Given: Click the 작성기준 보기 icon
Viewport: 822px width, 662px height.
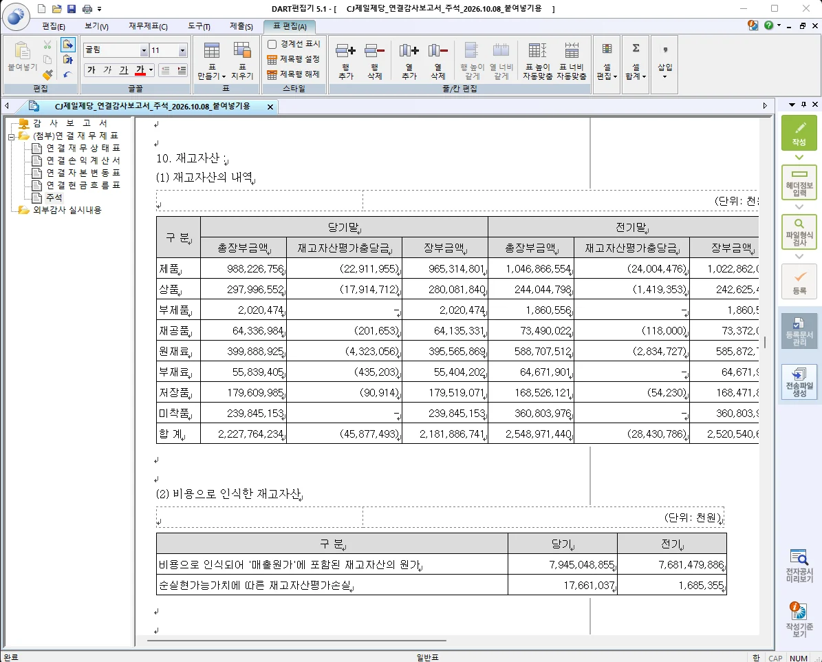Looking at the screenshot, I should tap(799, 619).
